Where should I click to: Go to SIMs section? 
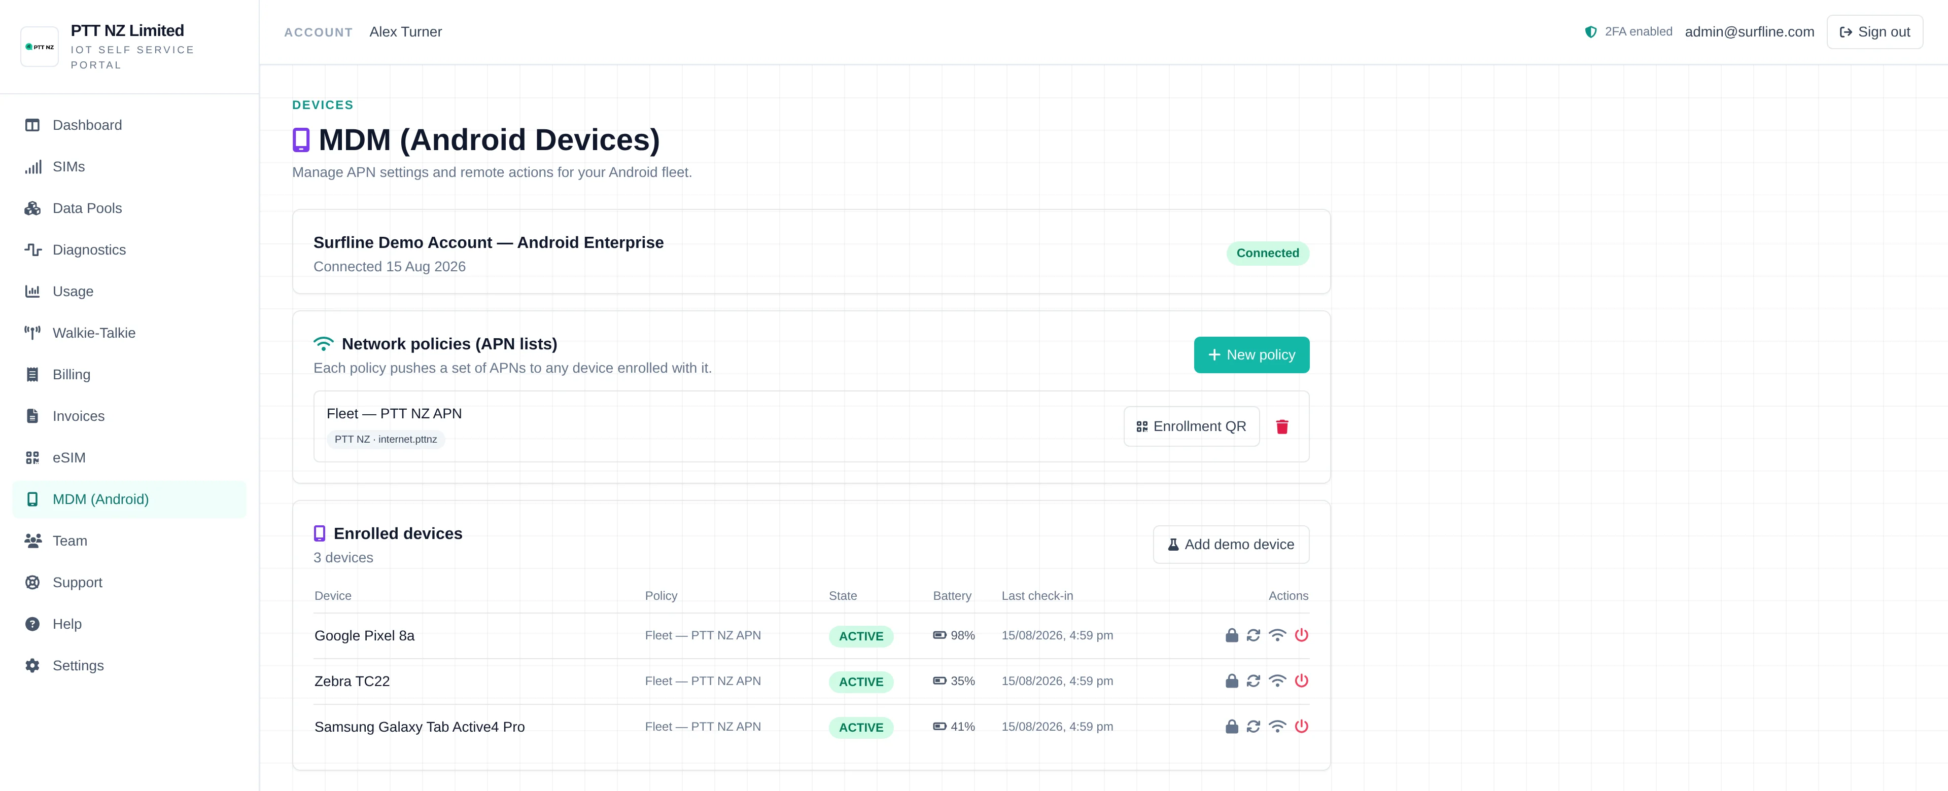(x=129, y=166)
